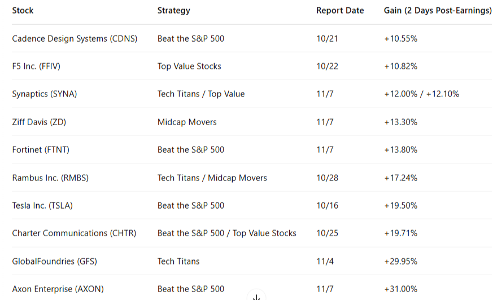Click the 10/16 report date
The width and height of the screenshot is (493, 300).
pyautogui.click(x=328, y=206)
